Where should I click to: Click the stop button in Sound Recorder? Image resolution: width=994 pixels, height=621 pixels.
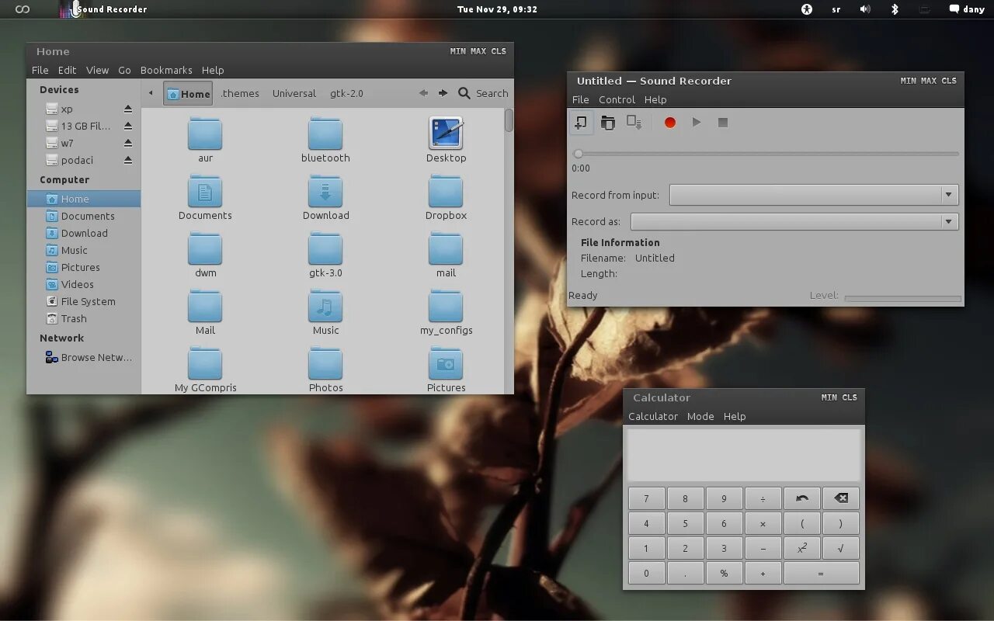723,123
